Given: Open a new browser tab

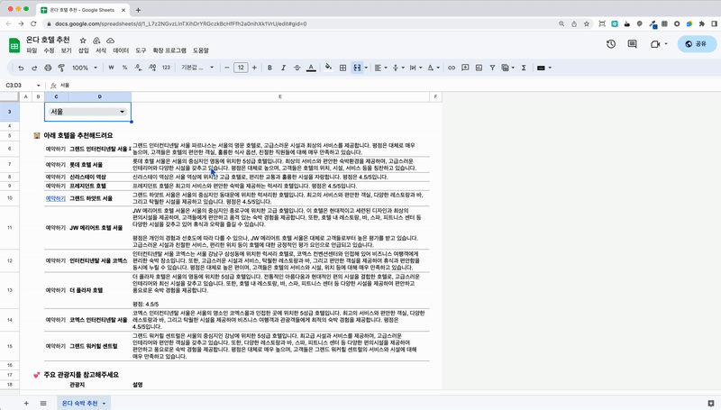Looking at the screenshot, I should (138, 10).
